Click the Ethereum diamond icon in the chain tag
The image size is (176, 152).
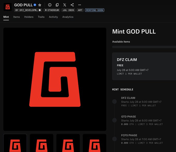46,10
